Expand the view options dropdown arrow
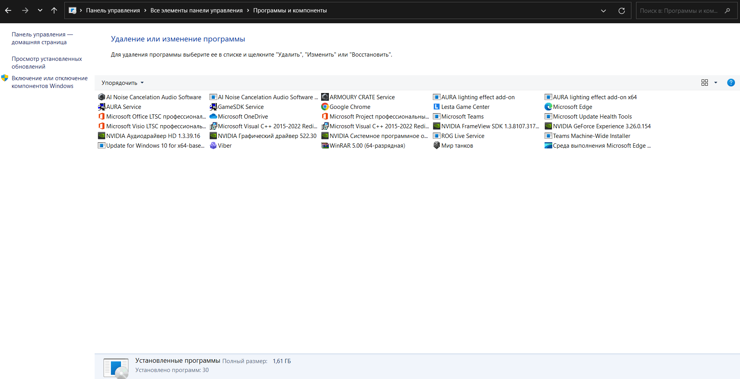This screenshot has width=740, height=379. click(x=716, y=83)
